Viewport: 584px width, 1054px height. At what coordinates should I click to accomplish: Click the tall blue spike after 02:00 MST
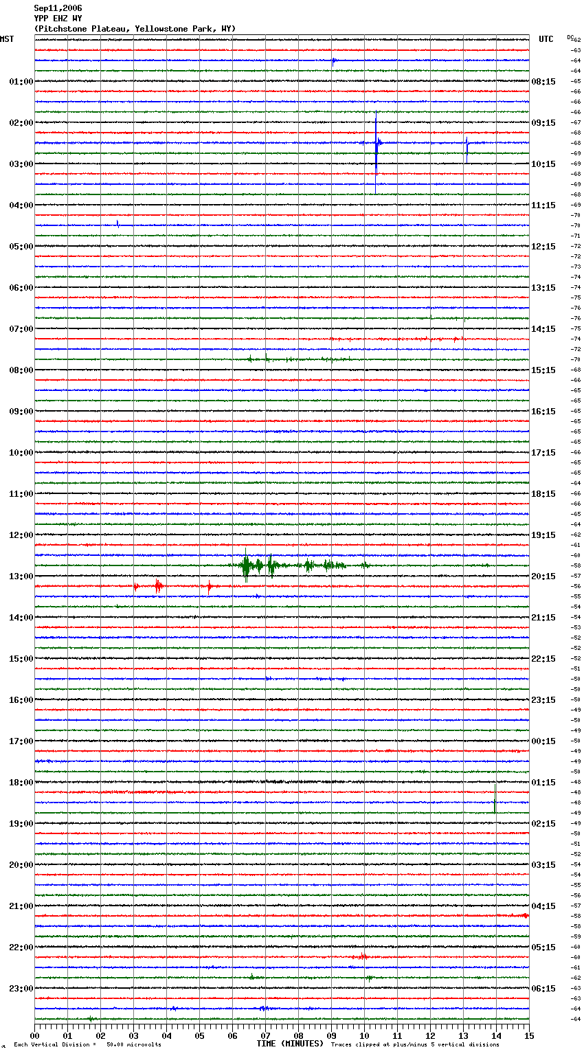376,151
